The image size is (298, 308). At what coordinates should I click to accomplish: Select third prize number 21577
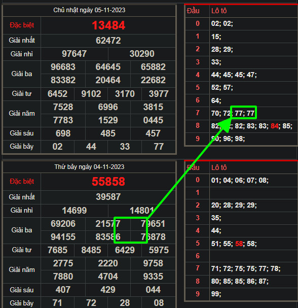(108, 224)
